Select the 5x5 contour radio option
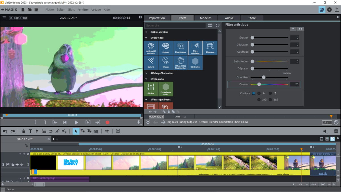The image size is (341, 192). pos(270,100)
